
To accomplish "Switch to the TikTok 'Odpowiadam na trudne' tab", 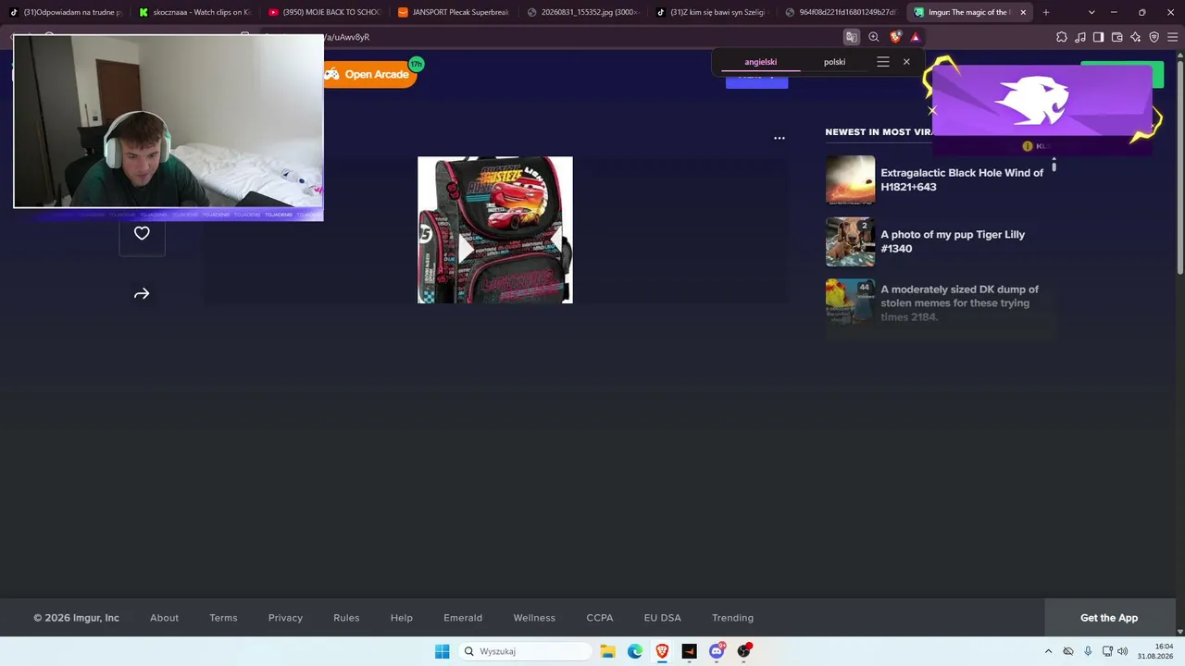I will click(66, 12).
